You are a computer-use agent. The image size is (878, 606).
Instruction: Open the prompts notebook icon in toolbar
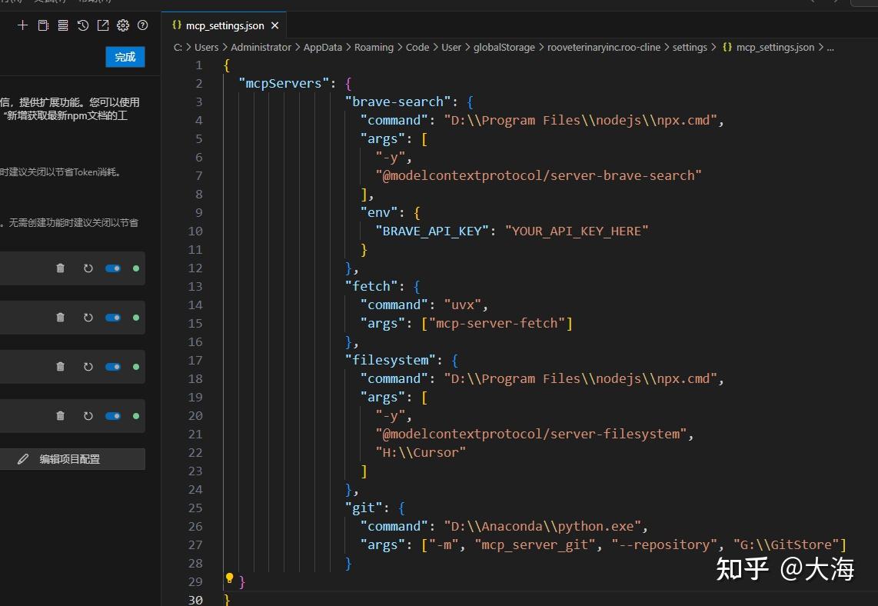[x=43, y=25]
